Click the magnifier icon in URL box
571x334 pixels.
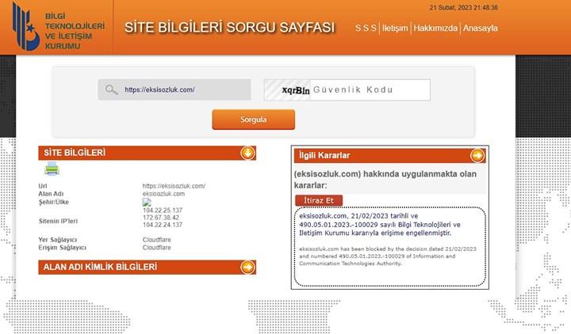[x=112, y=89]
